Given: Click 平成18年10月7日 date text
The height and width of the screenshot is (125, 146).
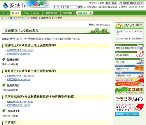Looking at the screenshot, I should coord(10,116).
